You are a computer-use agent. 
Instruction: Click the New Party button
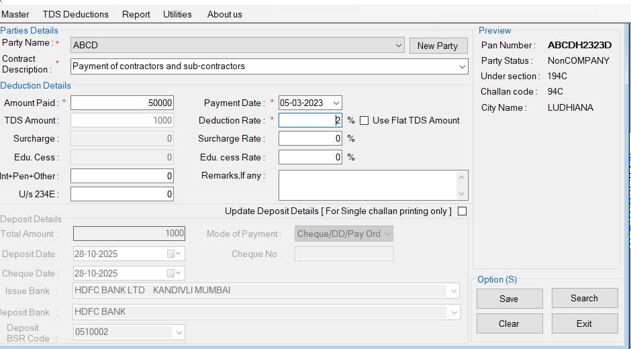[x=437, y=46]
